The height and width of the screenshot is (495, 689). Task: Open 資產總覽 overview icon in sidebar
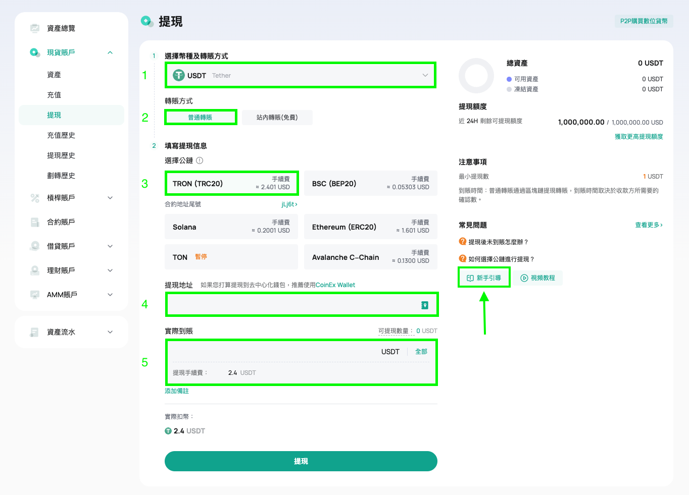pos(35,28)
